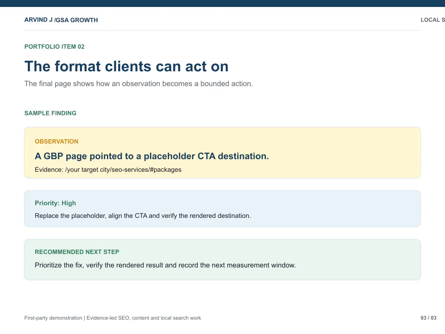Image resolution: width=445 pixels, height=334 pixels.
Task: Click the 'ARVIND J /GSA GROWTH' header text
Action: (61, 20)
